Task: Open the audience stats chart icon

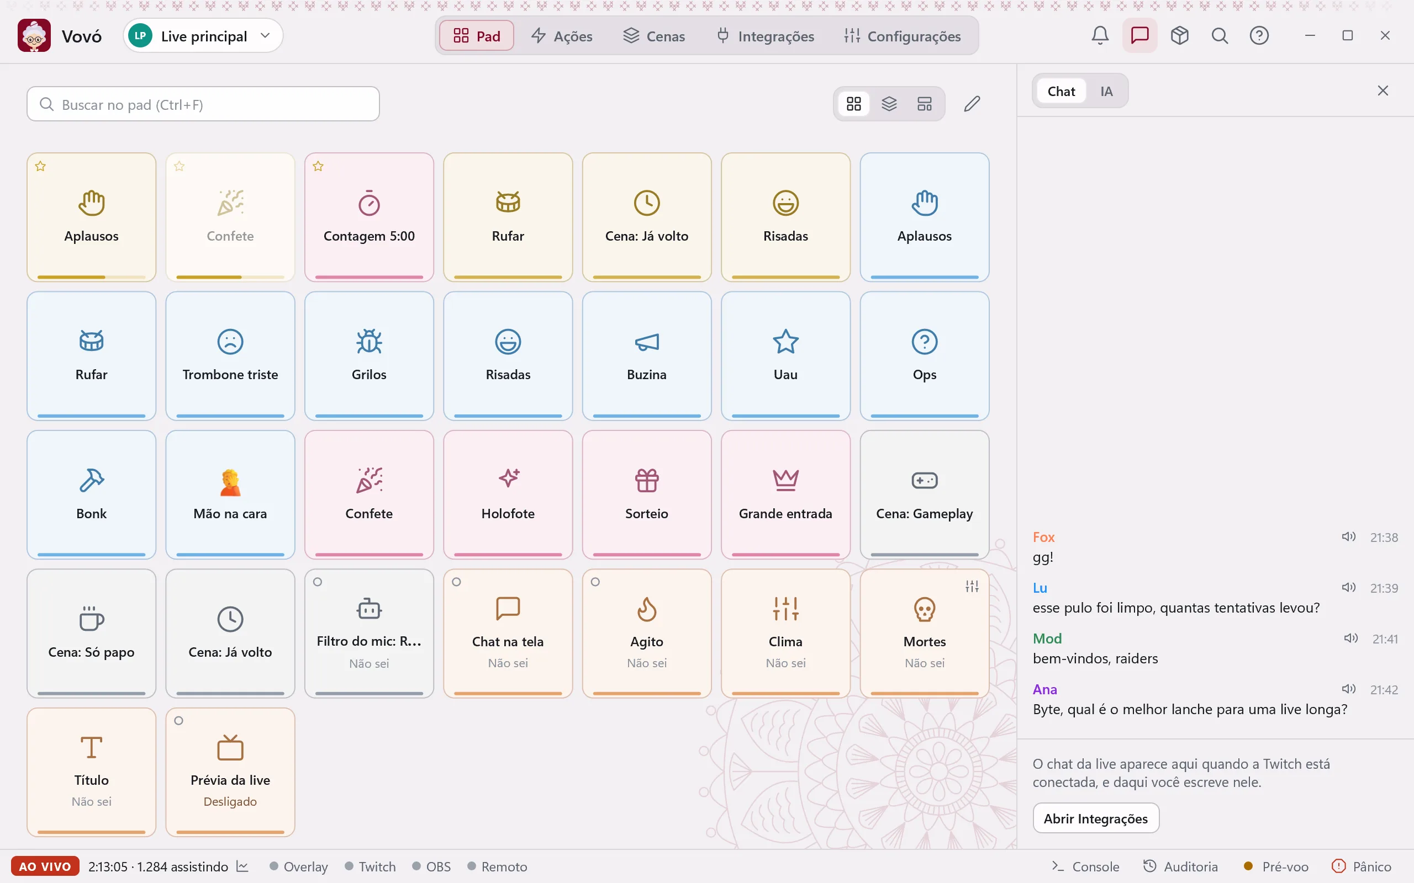Action: 242,866
